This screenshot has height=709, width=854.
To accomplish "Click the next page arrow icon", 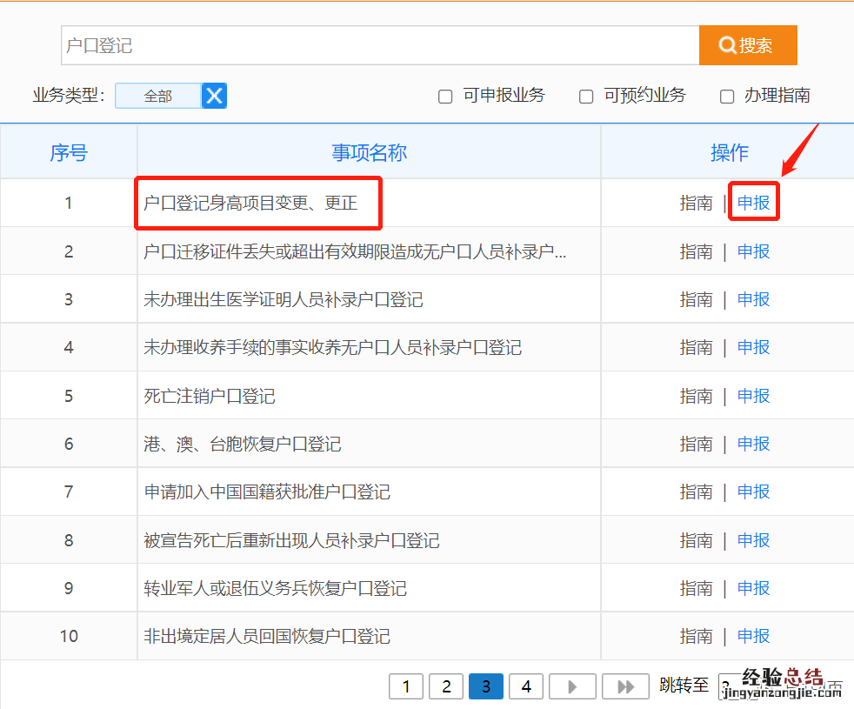I will click(x=572, y=686).
